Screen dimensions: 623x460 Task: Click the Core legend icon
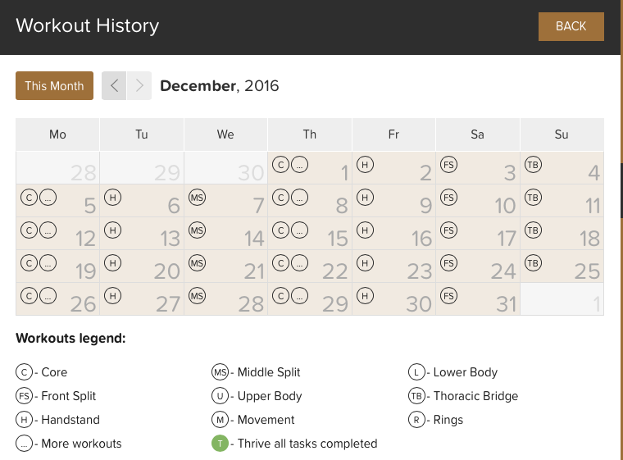click(x=25, y=372)
